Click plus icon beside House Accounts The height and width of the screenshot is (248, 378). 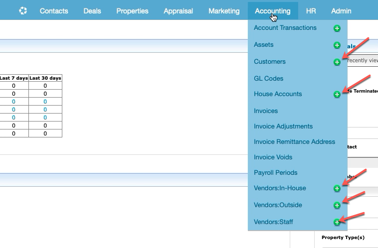[x=337, y=94]
